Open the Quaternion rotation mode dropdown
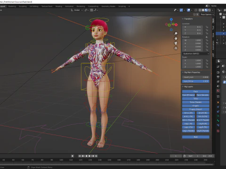This screenshot has height=169, width=226. point(196,54)
